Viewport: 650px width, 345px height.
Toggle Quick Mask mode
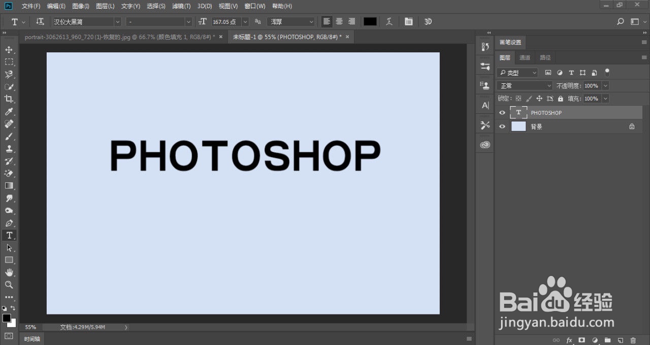click(x=9, y=336)
